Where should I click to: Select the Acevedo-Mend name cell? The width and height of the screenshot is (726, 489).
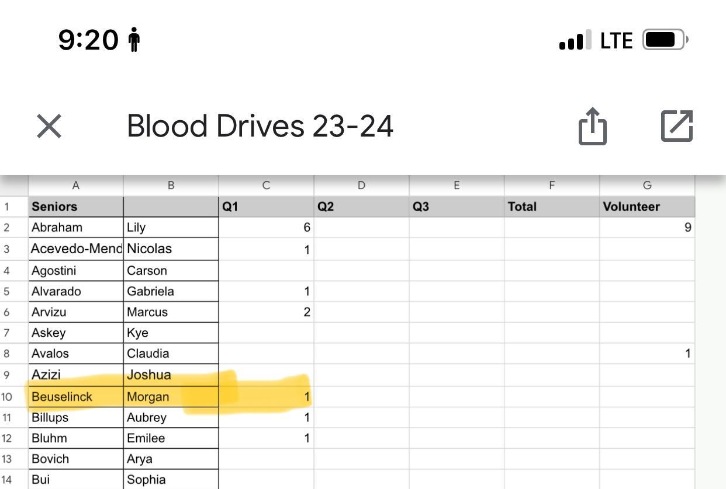(x=76, y=249)
